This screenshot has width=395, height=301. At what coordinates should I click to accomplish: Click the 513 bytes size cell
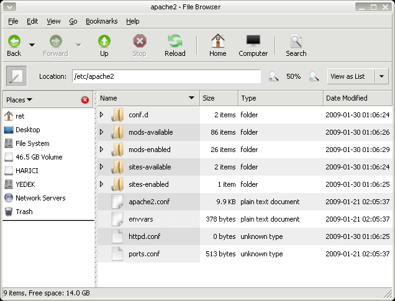[x=220, y=254]
